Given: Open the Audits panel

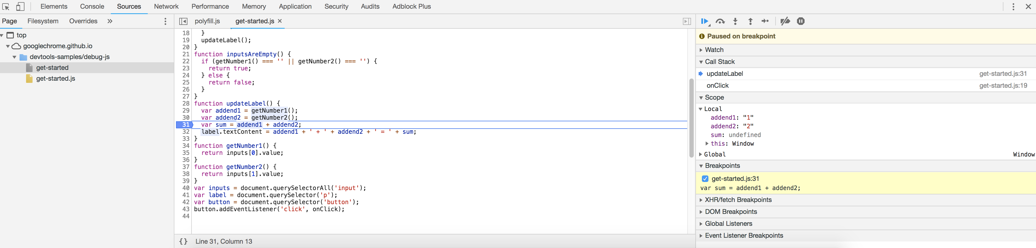Looking at the screenshot, I should pos(370,6).
